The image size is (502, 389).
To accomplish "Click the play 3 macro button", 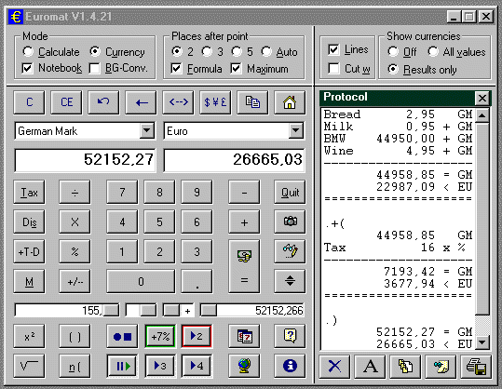I will [x=160, y=366].
